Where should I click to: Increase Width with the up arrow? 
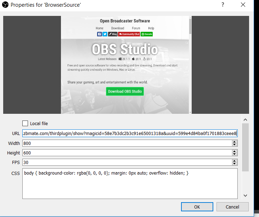coord(235,142)
